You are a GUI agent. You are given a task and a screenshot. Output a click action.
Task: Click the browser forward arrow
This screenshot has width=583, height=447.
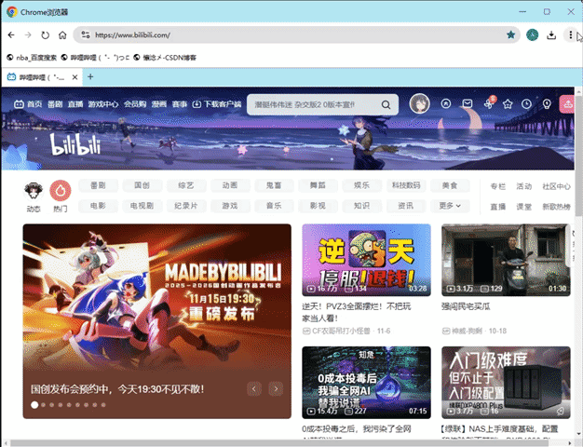pyautogui.click(x=28, y=35)
